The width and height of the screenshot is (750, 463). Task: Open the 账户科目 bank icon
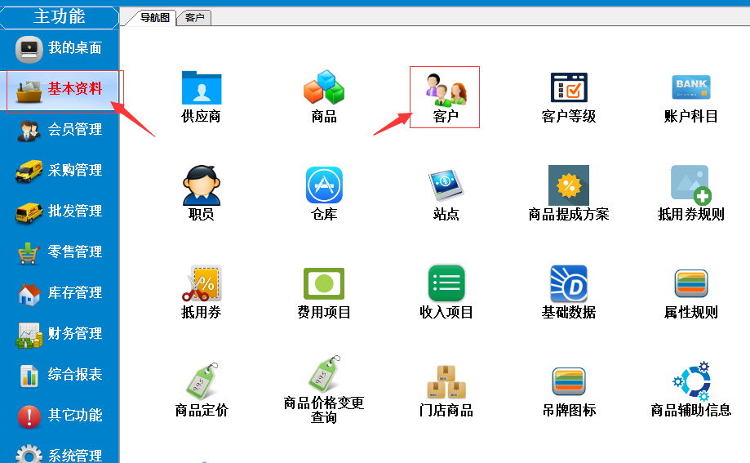pyautogui.click(x=691, y=87)
